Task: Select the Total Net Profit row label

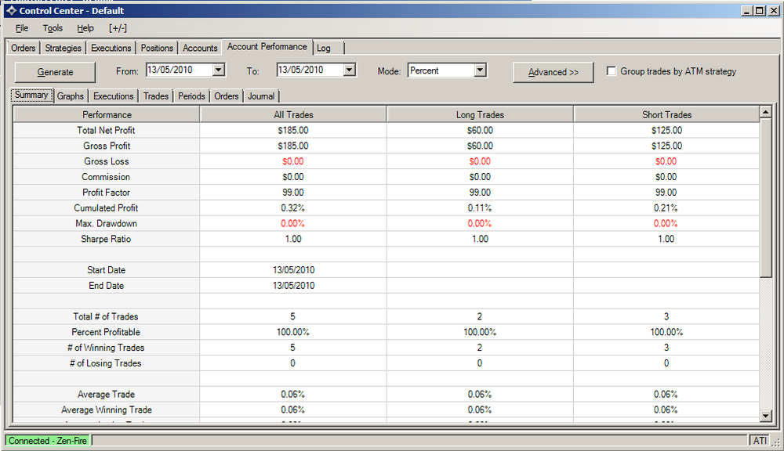Action: point(106,130)
